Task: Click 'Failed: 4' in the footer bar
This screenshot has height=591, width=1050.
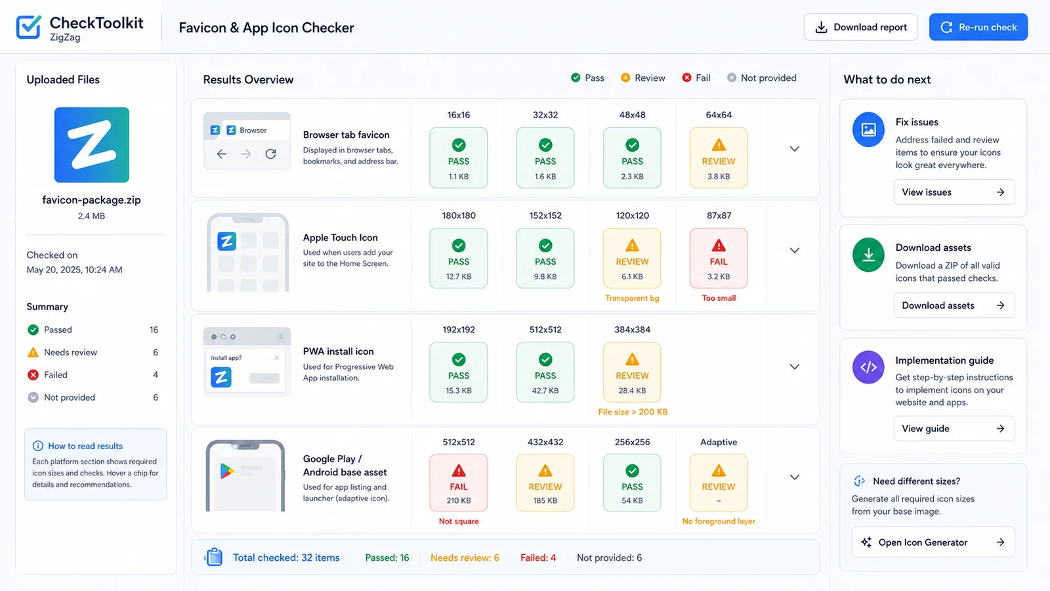Action: [538, 558]
